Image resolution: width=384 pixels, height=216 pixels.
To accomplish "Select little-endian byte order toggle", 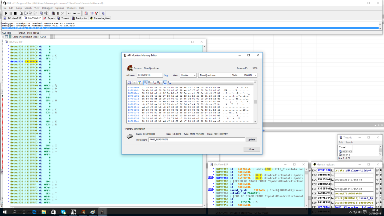I will tap(165, 82).
